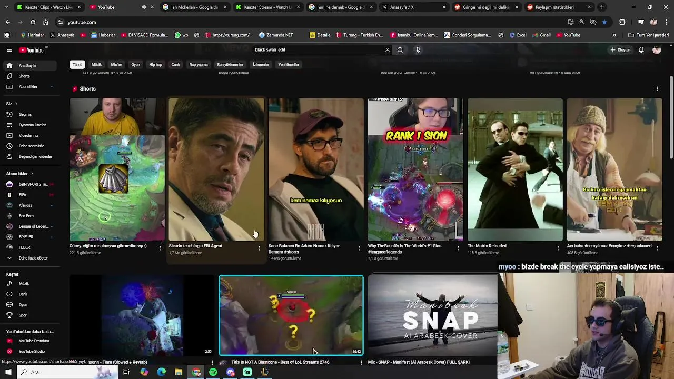Open the Oluştur create button

point(620,50)
